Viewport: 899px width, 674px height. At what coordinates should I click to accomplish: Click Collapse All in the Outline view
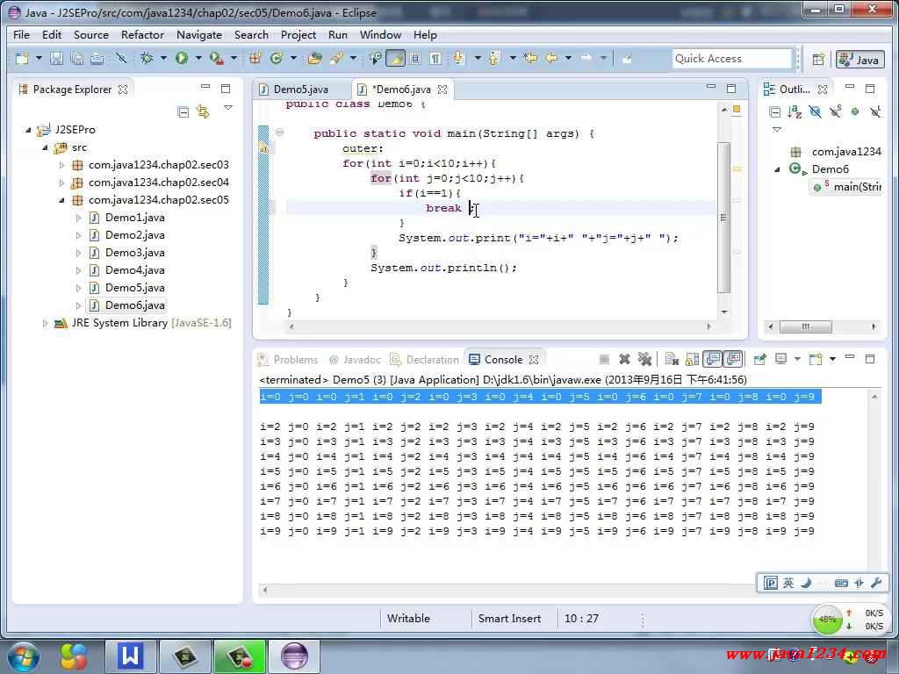[x=774, y=111]
